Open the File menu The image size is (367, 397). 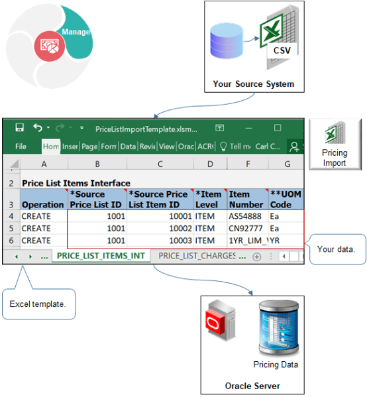21,146
